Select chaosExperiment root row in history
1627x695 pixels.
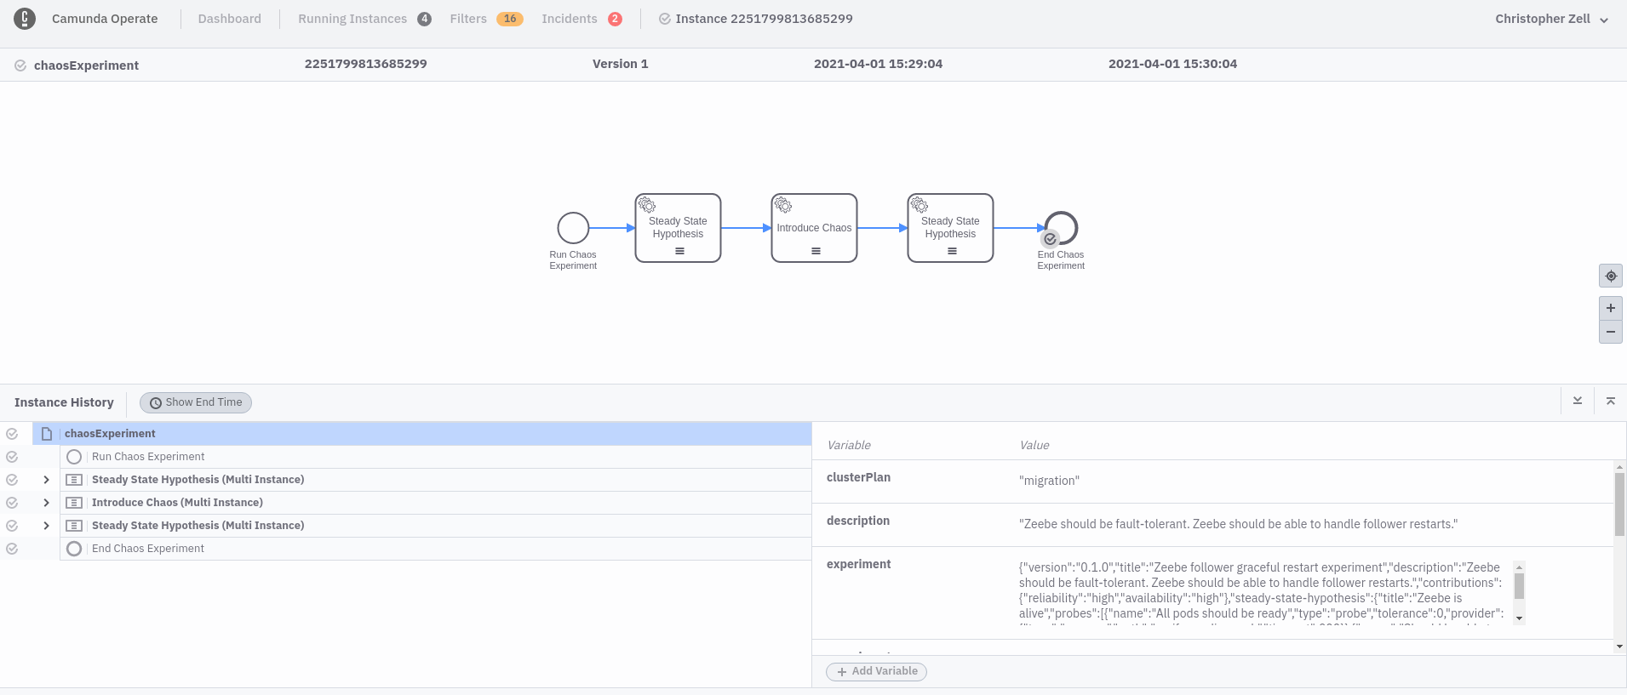tap(421, 434)
